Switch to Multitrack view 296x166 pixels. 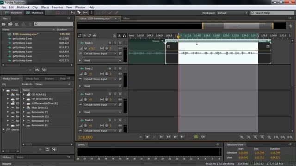point(35,13)
